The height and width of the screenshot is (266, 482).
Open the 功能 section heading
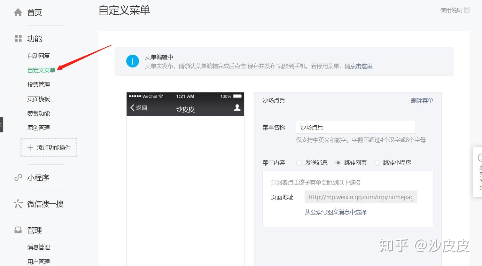pyautogui.click(x=35, y=39)
